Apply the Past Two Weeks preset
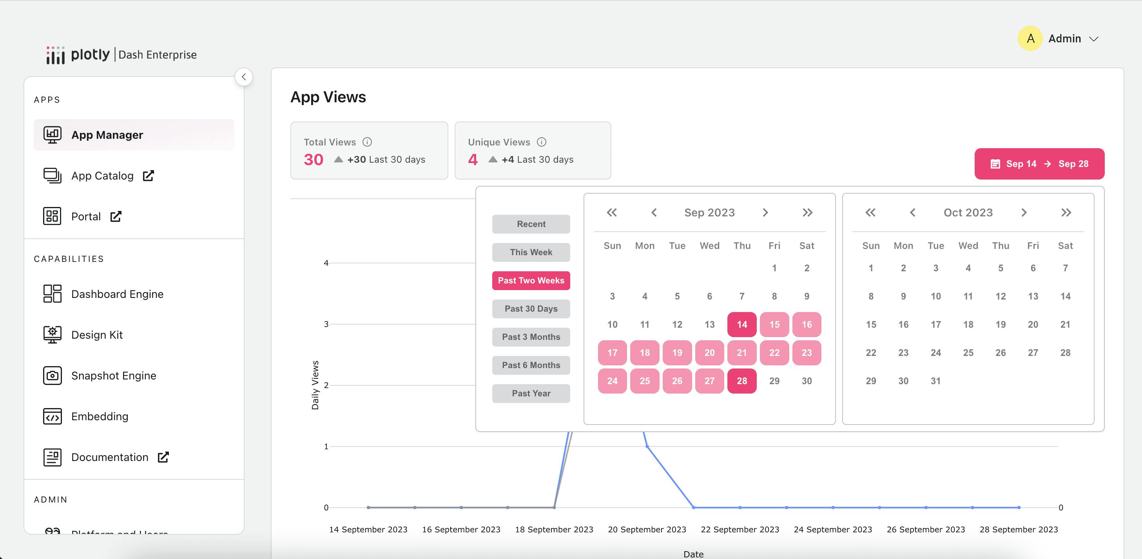 click(531, 280)
